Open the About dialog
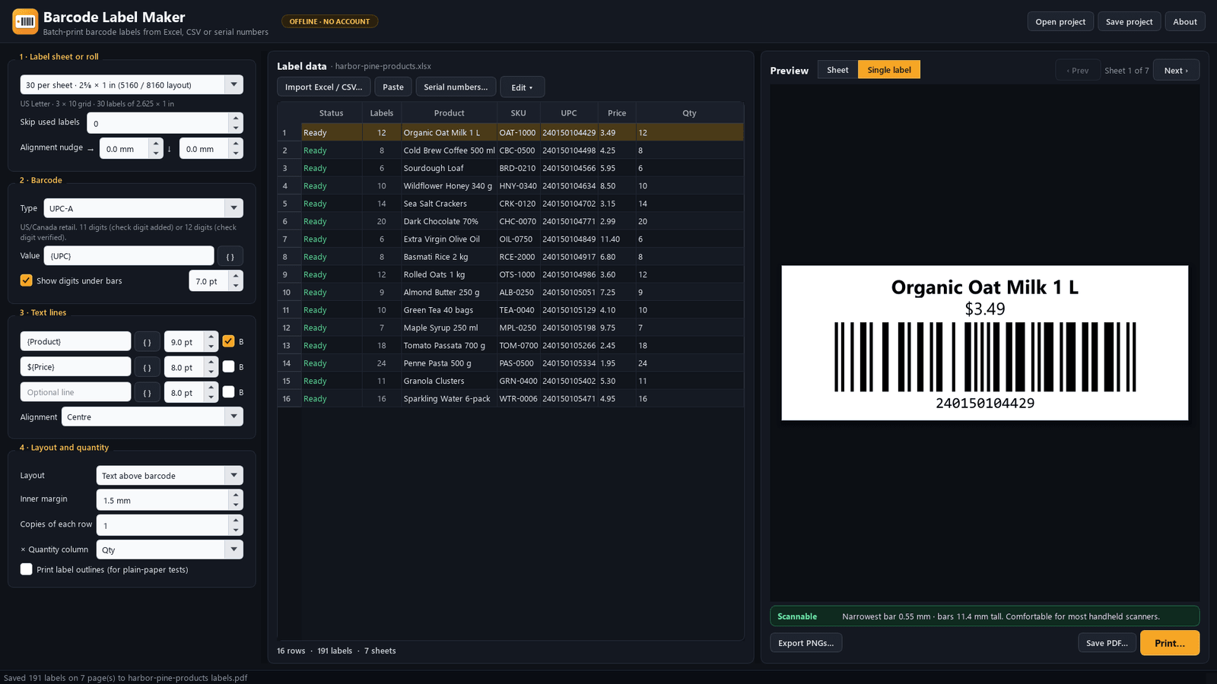 point(1185,21)
